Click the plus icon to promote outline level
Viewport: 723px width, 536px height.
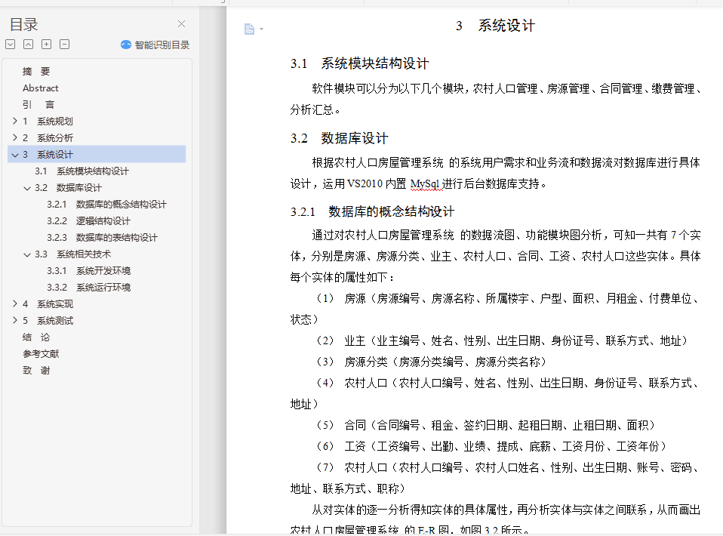pos(47,45)
